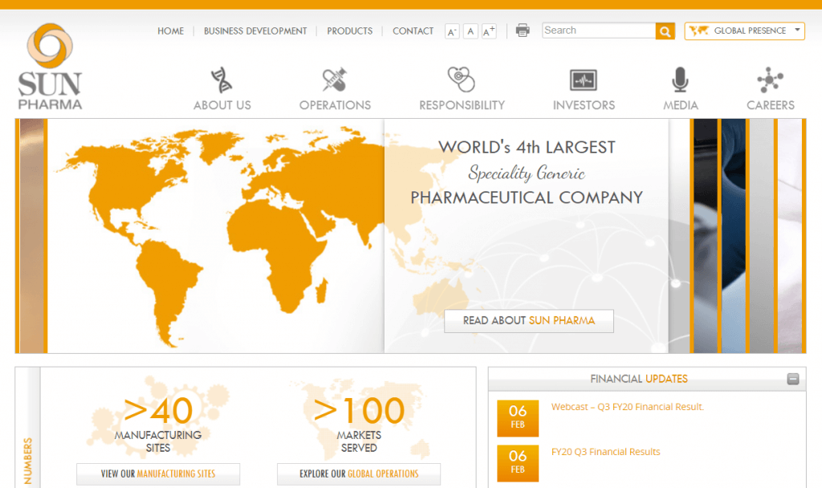Viewport: 822px width, 488px height.
Task: Open Investors using the chart icon
Action: point(584,80)
